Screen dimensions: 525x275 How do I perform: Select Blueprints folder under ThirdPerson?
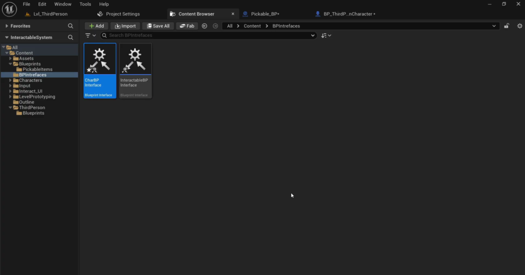coord(33,113)
